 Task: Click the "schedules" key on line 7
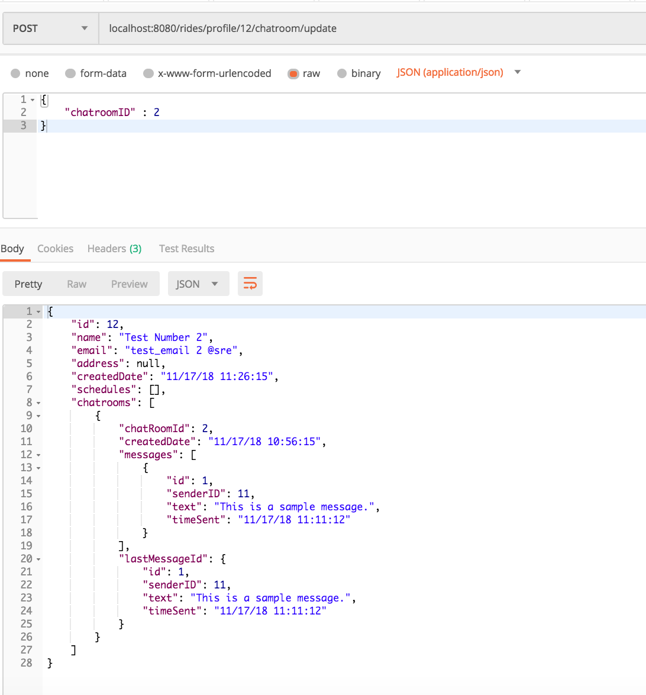tap(104, 390)
